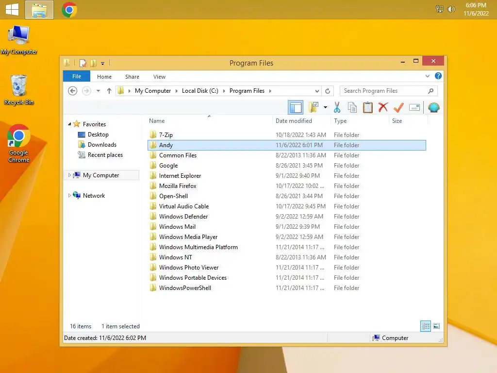
Task: Click the Cut scissors toolbar icon
Action: pos(337,107)
